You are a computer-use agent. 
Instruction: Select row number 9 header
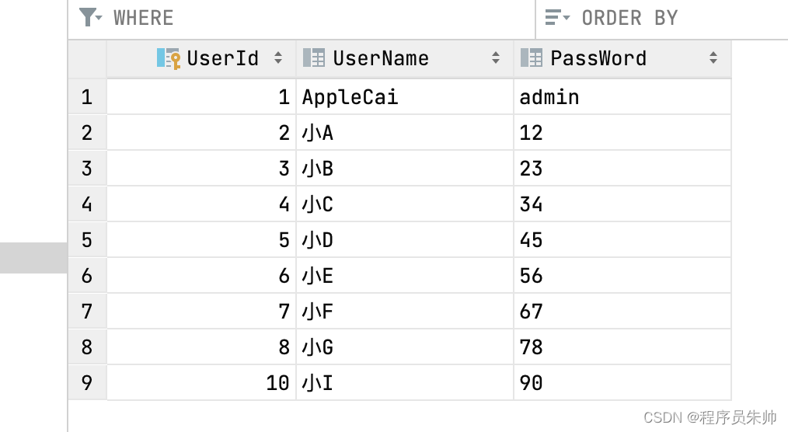click(x=86, y=383)
